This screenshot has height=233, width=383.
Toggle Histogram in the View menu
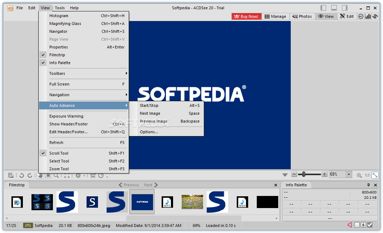(x=84, y=16)
